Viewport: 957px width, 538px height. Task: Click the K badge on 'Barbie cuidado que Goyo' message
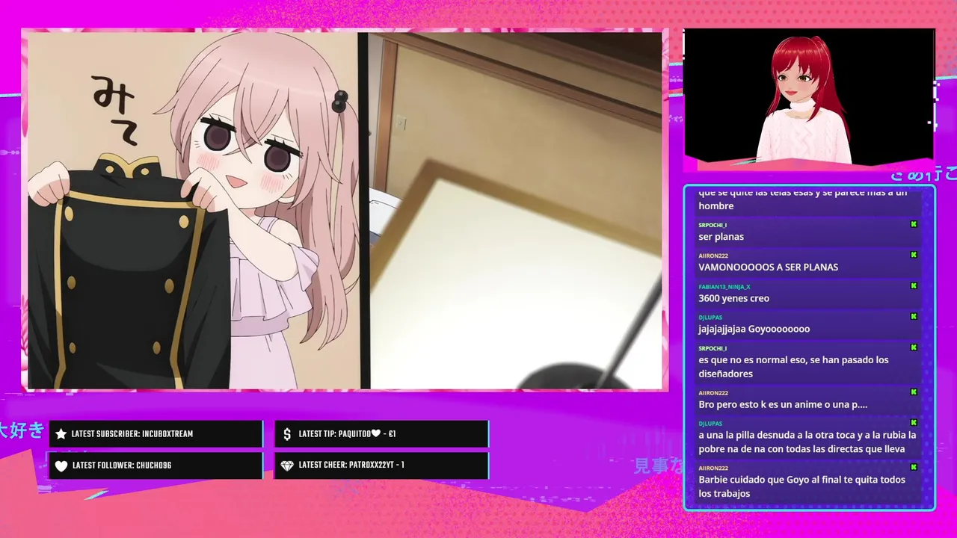click(913, 468)
